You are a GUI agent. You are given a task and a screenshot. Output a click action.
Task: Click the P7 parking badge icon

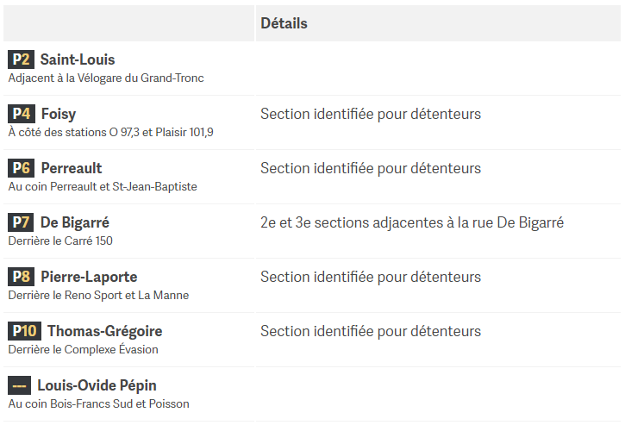(x=21, y=222)
